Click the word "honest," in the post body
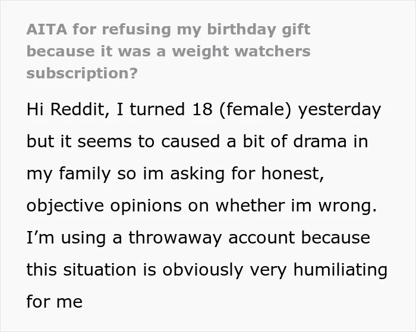416x332 pixels. (292, 173)
